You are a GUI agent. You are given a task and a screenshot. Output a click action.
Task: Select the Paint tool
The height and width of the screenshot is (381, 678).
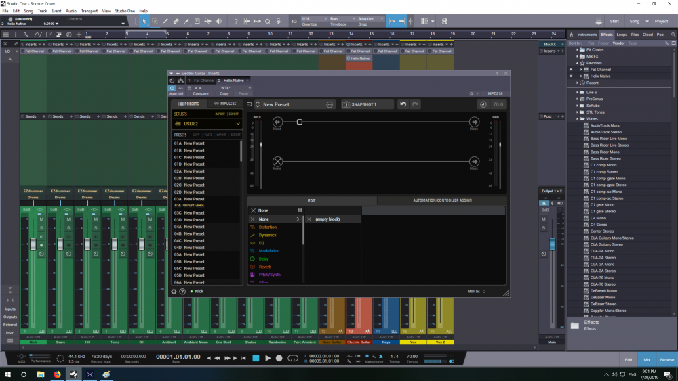[x=186, y=21]
